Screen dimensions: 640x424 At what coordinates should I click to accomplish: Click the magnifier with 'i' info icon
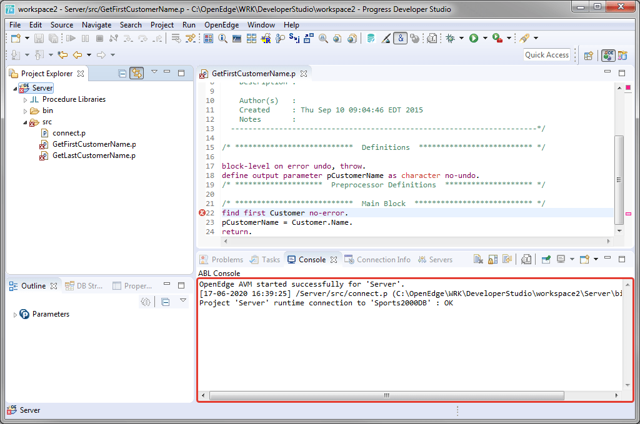coord(223,38)
